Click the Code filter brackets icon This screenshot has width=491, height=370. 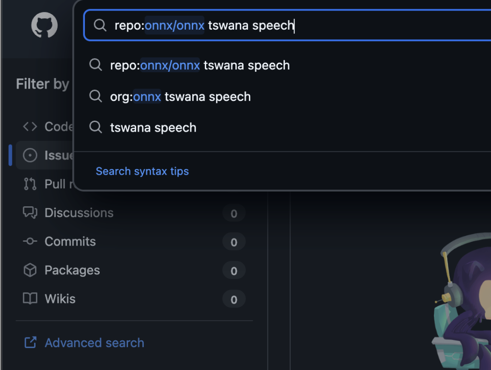click(x=30, y=126)
